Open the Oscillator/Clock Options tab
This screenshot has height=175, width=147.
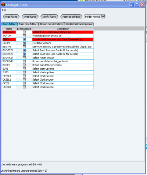(79, 24)
